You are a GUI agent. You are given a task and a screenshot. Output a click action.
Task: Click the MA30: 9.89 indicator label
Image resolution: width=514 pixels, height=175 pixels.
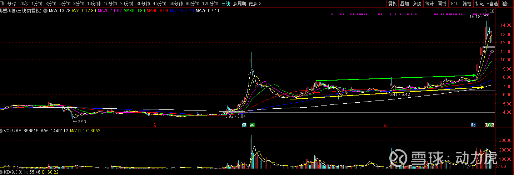[x=134, y=11]
